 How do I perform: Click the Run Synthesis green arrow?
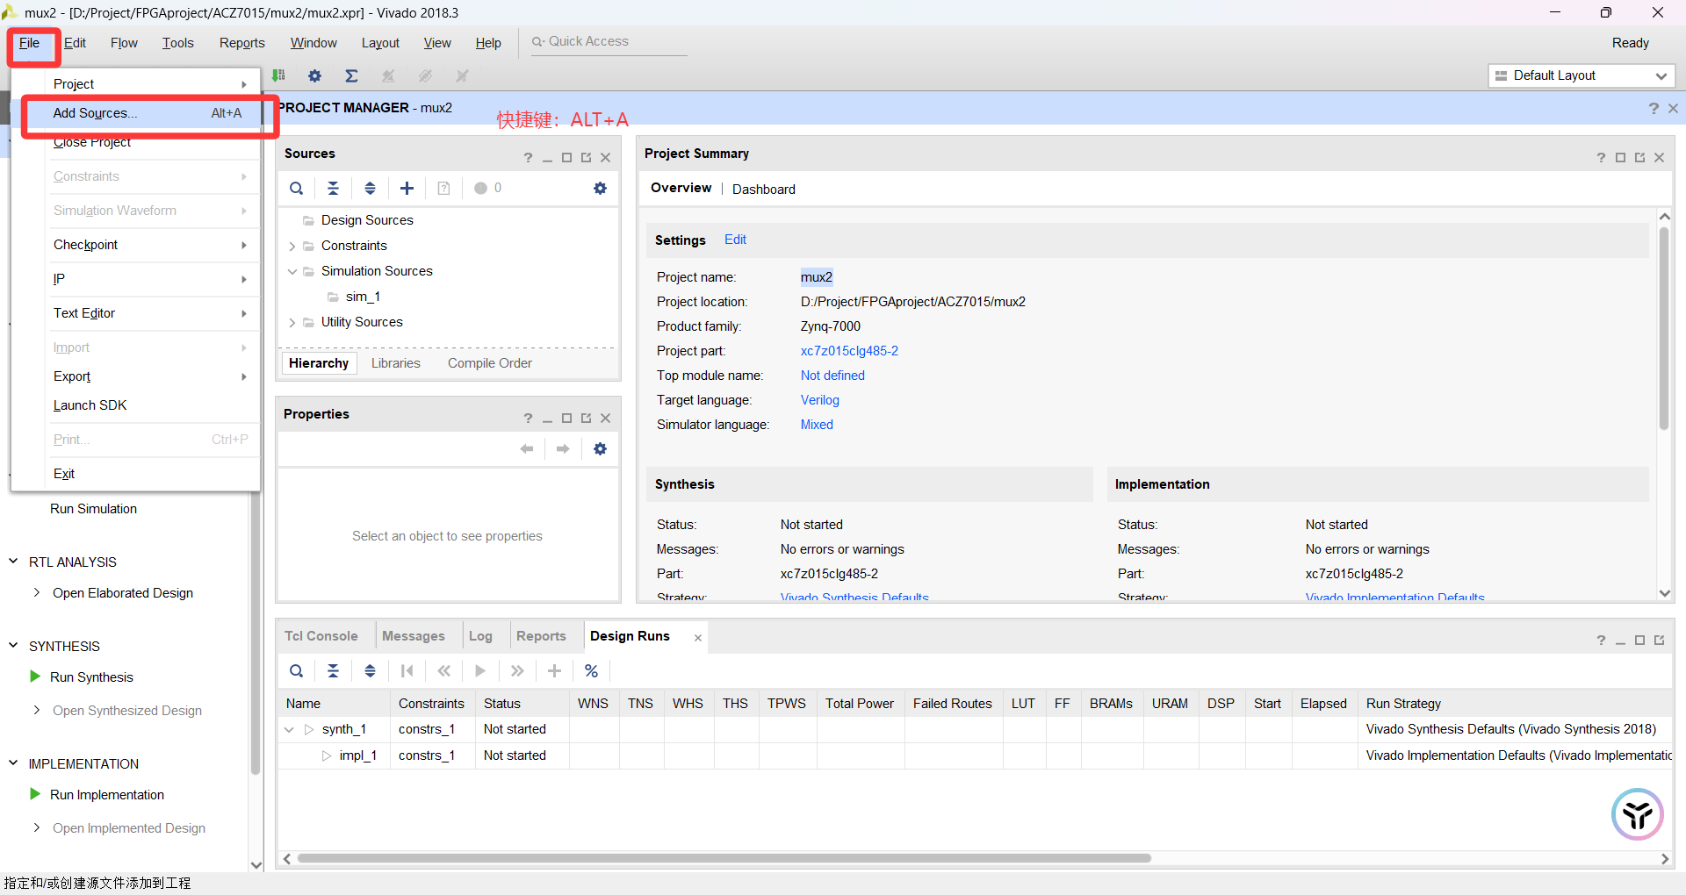pyautogui.click(x=35, y=677)
